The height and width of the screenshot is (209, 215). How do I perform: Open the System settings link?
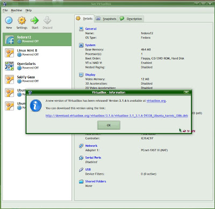click(90, 45)
